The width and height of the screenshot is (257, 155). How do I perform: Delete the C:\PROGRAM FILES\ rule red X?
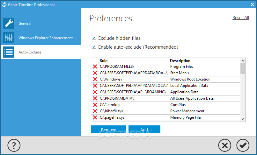(x=95, y=67)
